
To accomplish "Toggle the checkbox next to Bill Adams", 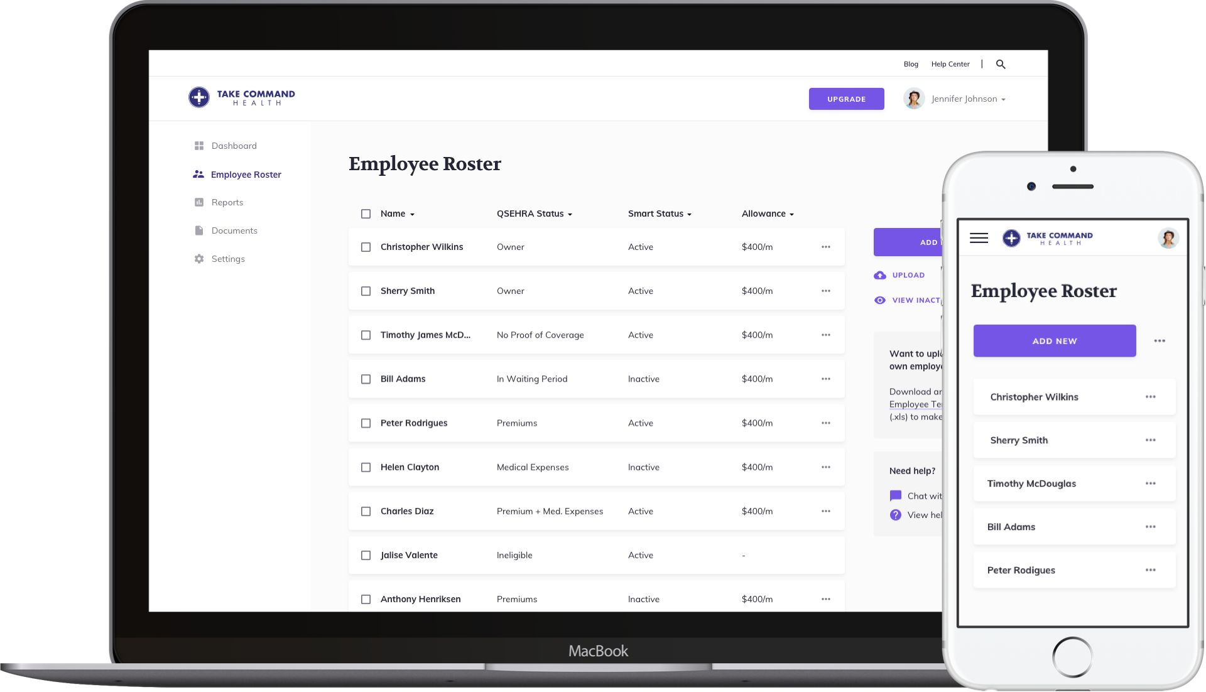I will point(366,378).
